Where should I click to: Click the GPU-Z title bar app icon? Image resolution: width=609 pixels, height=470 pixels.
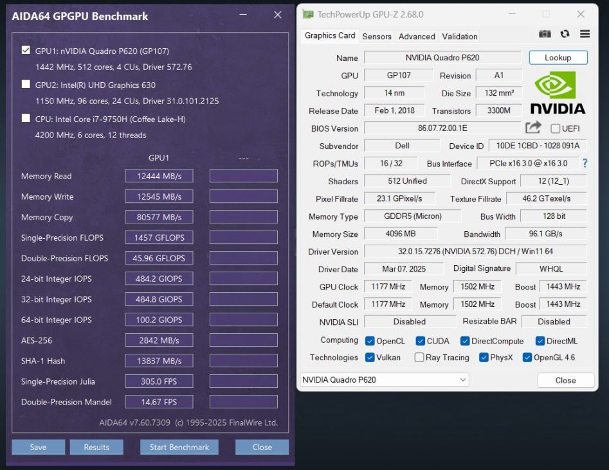tap(309, 14)
